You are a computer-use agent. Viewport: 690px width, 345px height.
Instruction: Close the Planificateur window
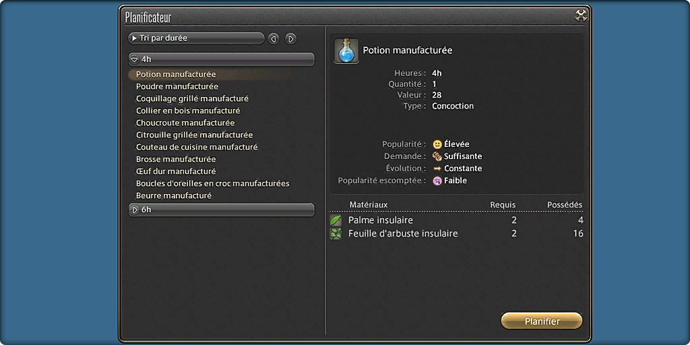[x=581, y=16]
